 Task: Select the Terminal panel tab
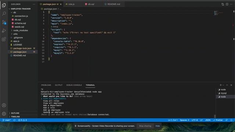(90, 85)
